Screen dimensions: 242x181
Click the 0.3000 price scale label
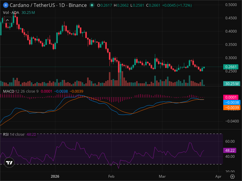231,58
